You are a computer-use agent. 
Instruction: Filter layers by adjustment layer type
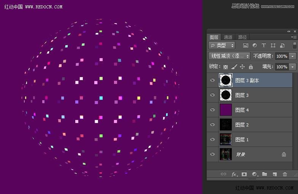[x=255, y=46]
